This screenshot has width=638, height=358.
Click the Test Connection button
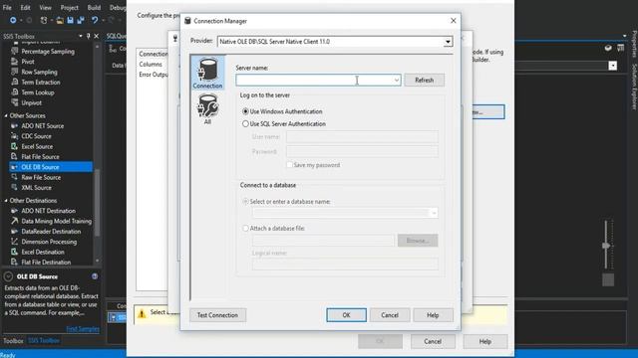217,315
